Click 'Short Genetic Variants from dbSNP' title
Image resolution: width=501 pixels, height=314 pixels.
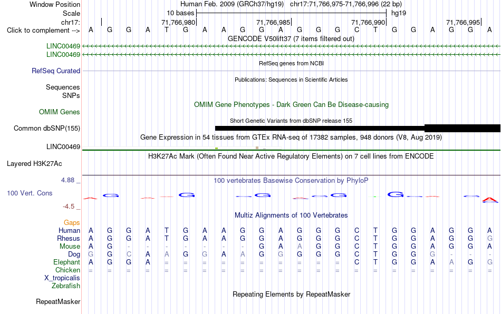point(291,121)
